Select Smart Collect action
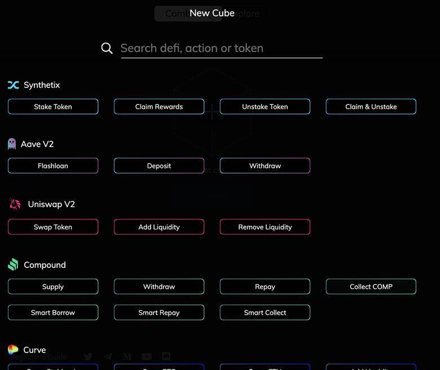Image resolution: width=440 pixels, height=370 pixels. pos(265,312)
